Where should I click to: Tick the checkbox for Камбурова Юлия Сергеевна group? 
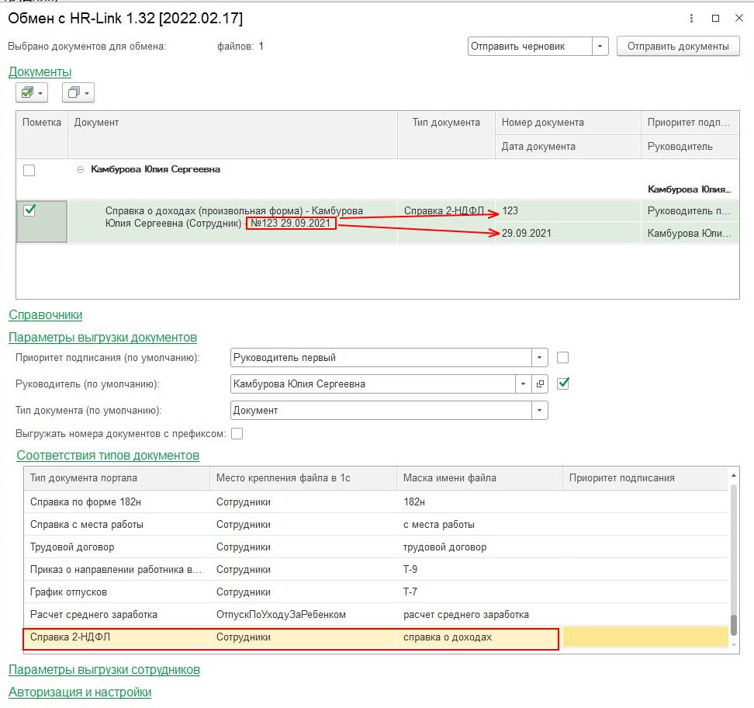point(29,170)
